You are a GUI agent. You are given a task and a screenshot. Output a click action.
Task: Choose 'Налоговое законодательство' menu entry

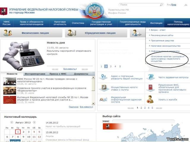[165, 46]
